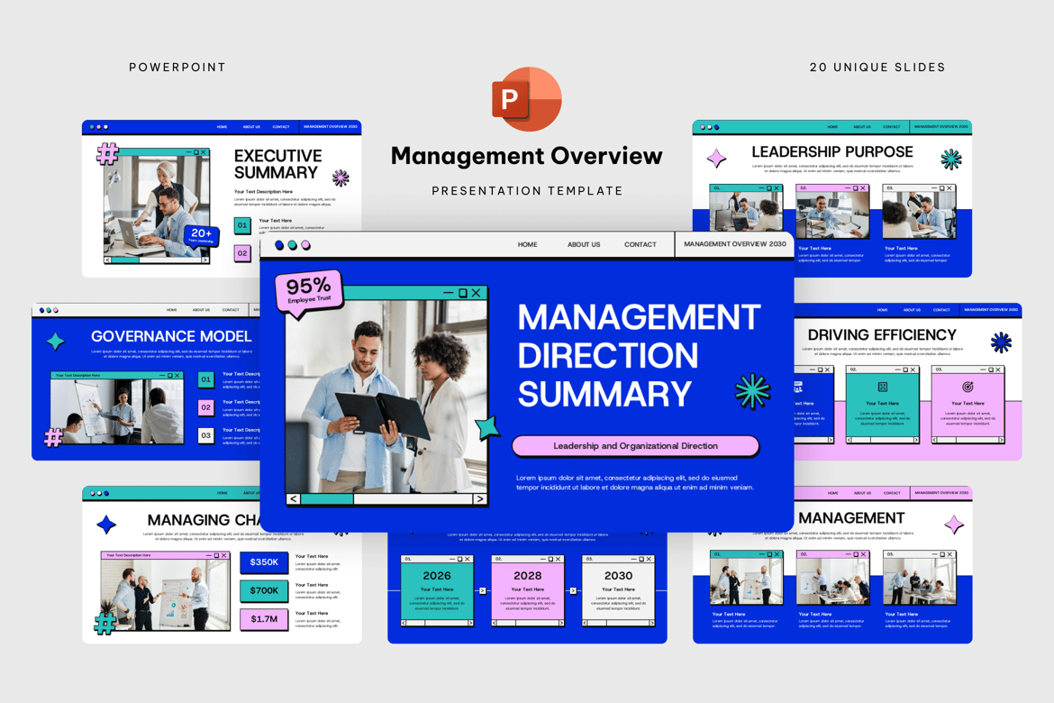The image size is (1054, 703).
Task: Click teal scrollbar thumb under center photo
Action: (327, 499)
